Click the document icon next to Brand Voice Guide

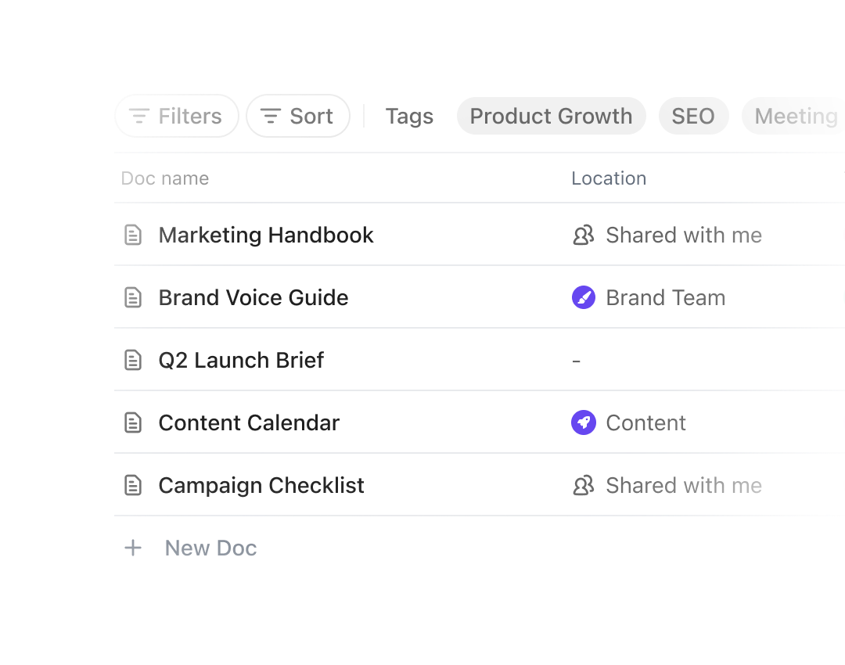pos(134,297)
